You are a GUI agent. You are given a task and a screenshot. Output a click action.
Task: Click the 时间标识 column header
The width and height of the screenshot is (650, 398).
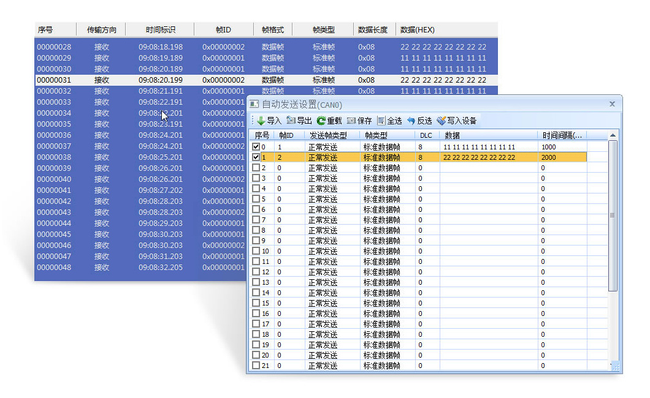pyautogui.click(x=161, y=29)
